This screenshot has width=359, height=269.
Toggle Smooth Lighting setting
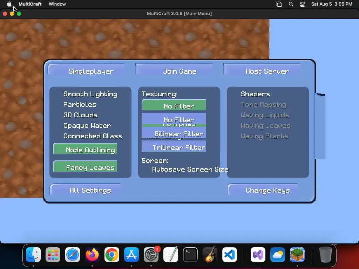[x=90, y=94]
